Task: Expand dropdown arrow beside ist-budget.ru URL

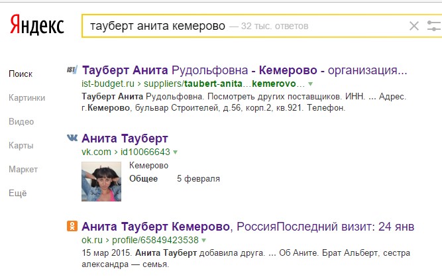Action: tap(310, 84)
